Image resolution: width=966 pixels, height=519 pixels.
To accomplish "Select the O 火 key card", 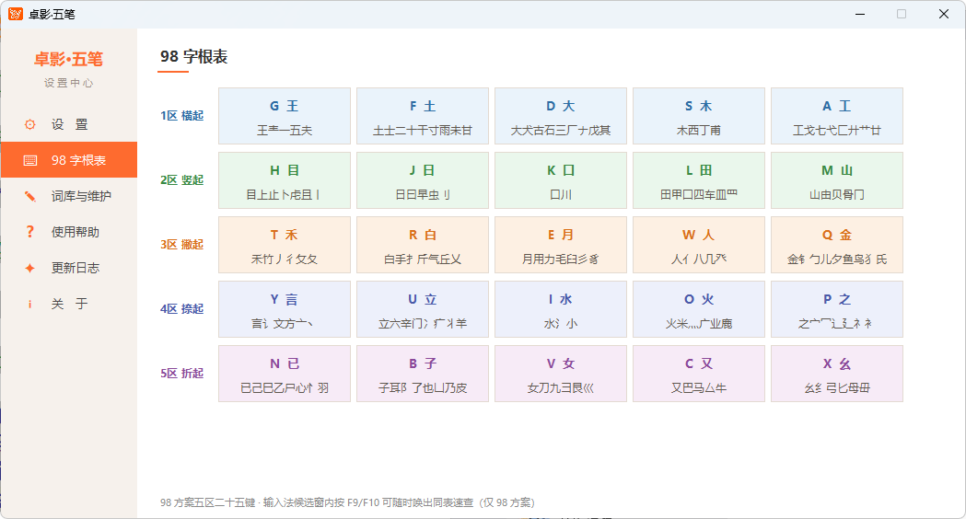I will point(699,309).
